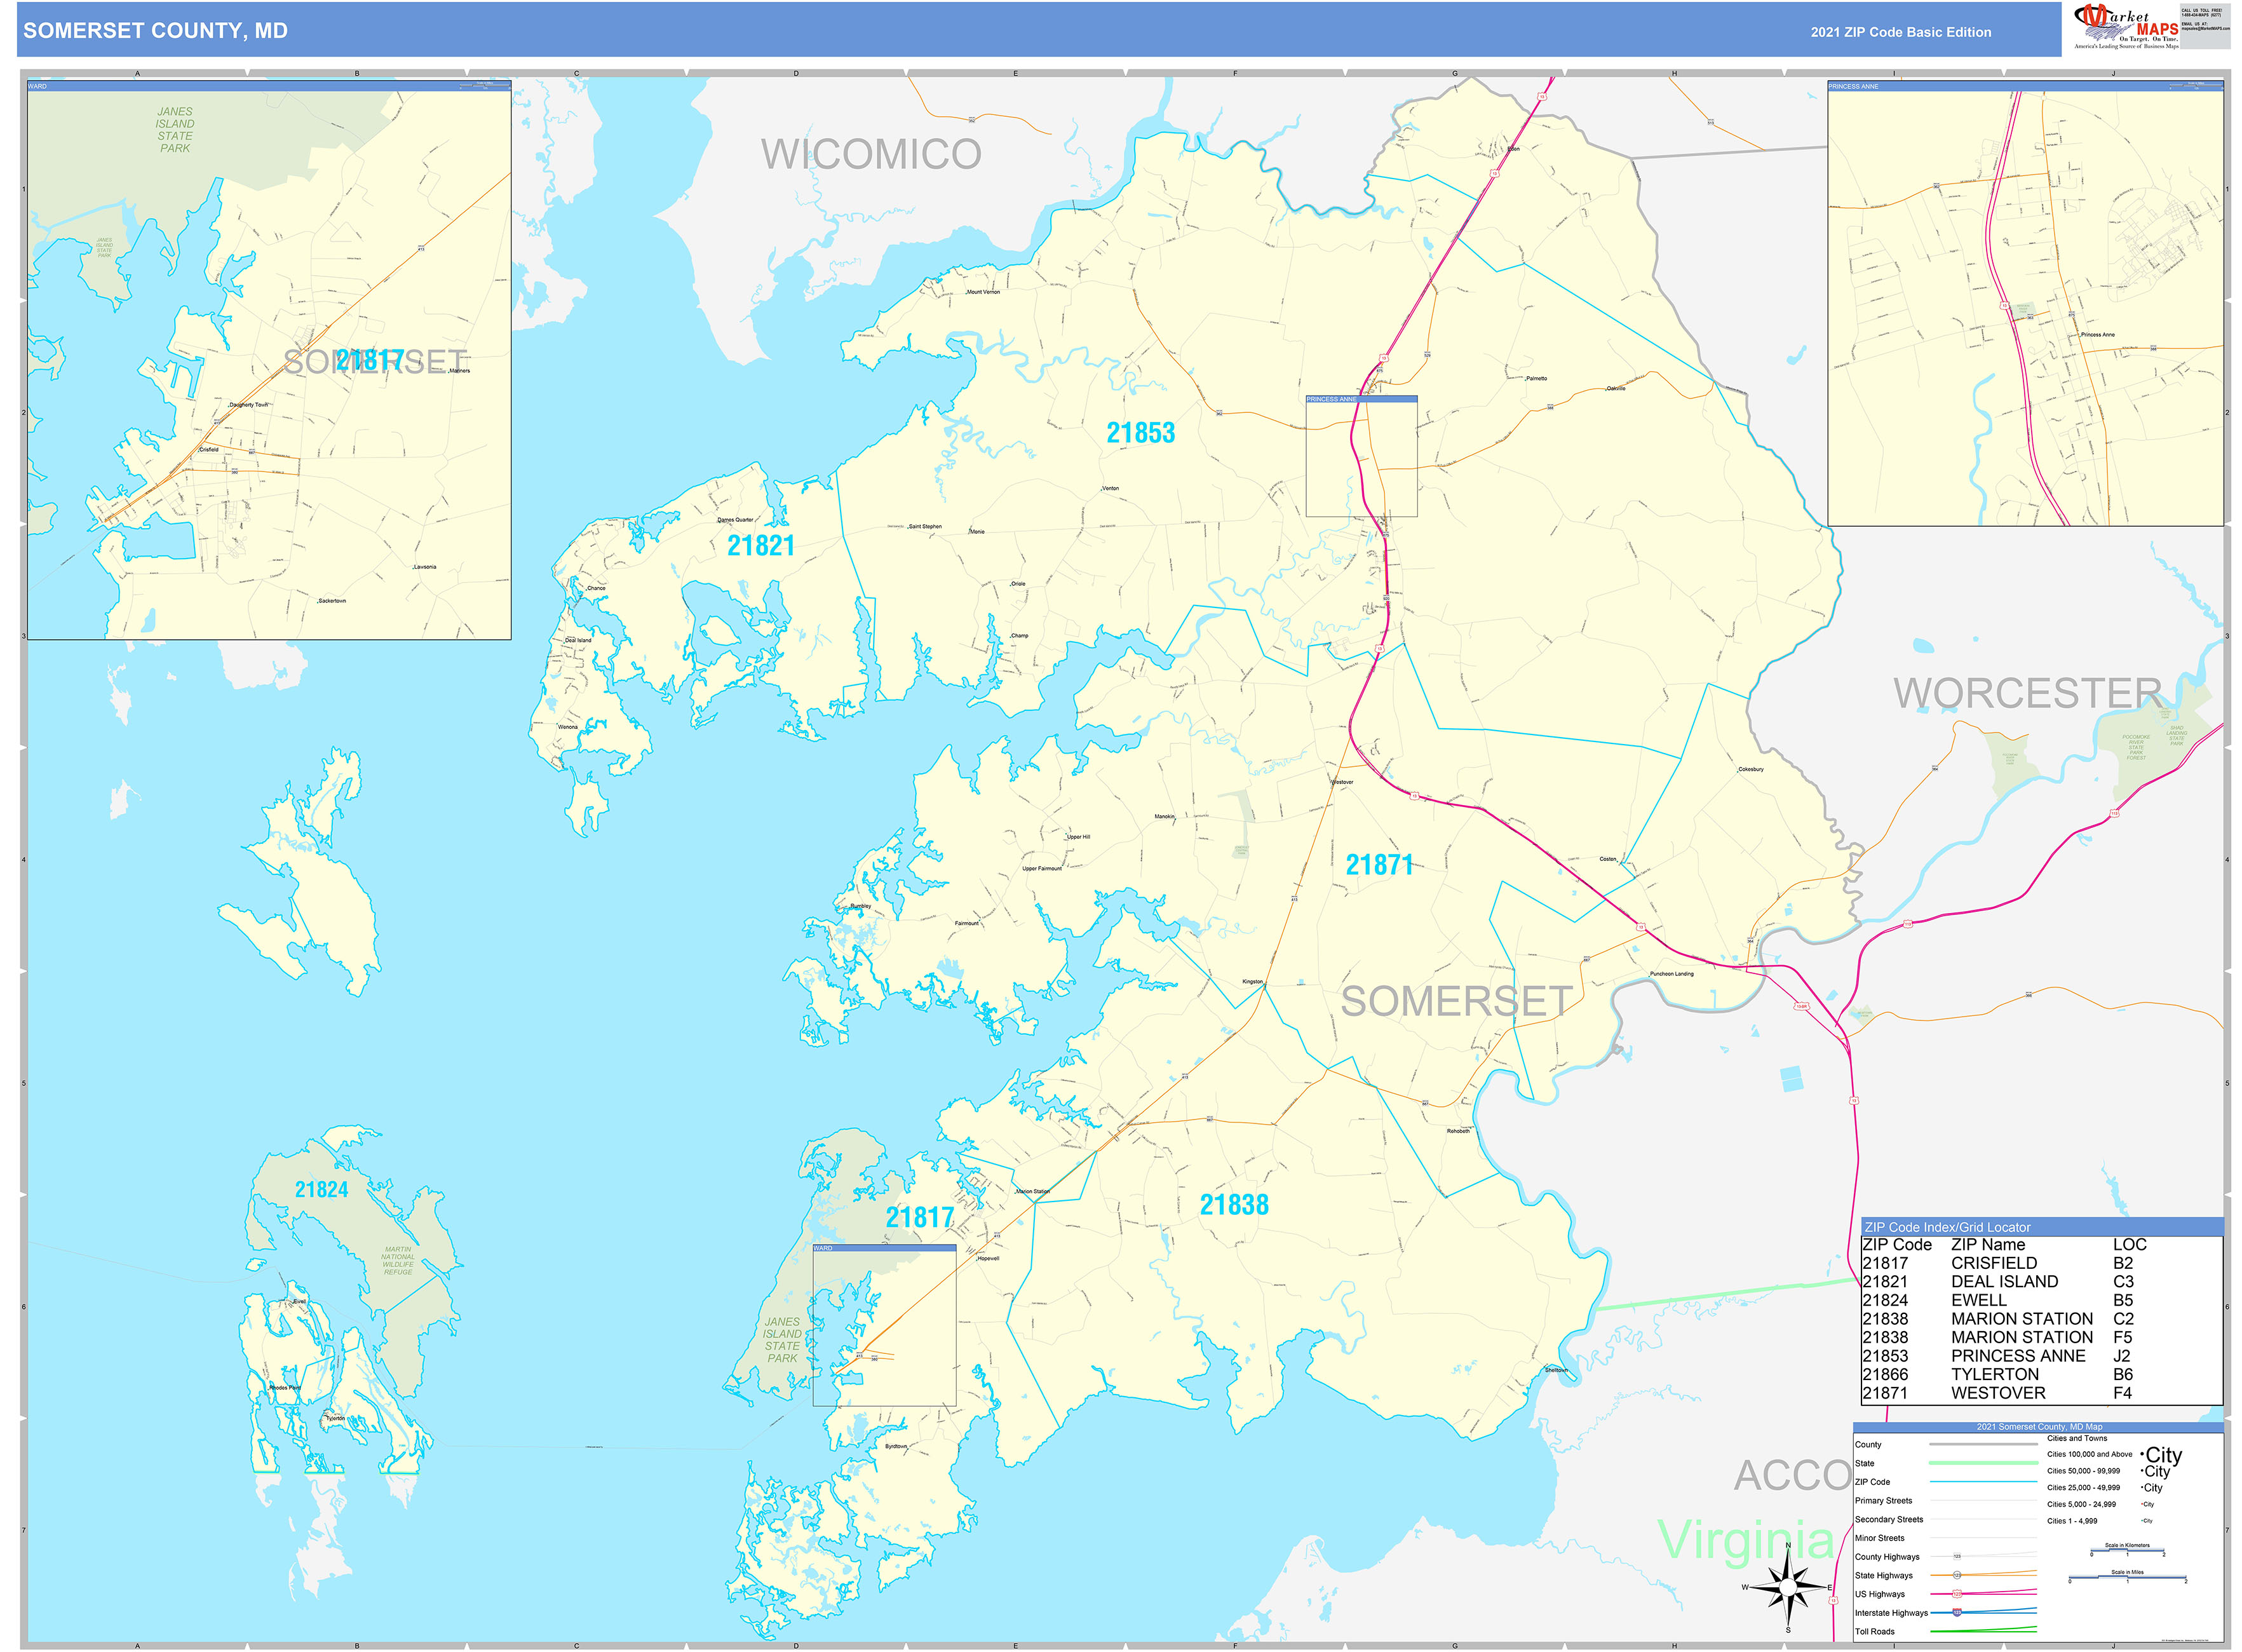
Task: Click the 'Rehobeth' town label
Action: tap(1458, 1131)
